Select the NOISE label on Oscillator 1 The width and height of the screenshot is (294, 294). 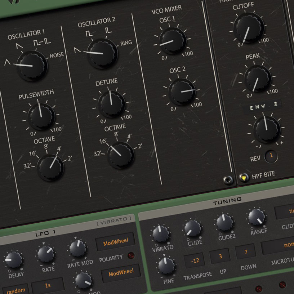click(x=57, y=55)
